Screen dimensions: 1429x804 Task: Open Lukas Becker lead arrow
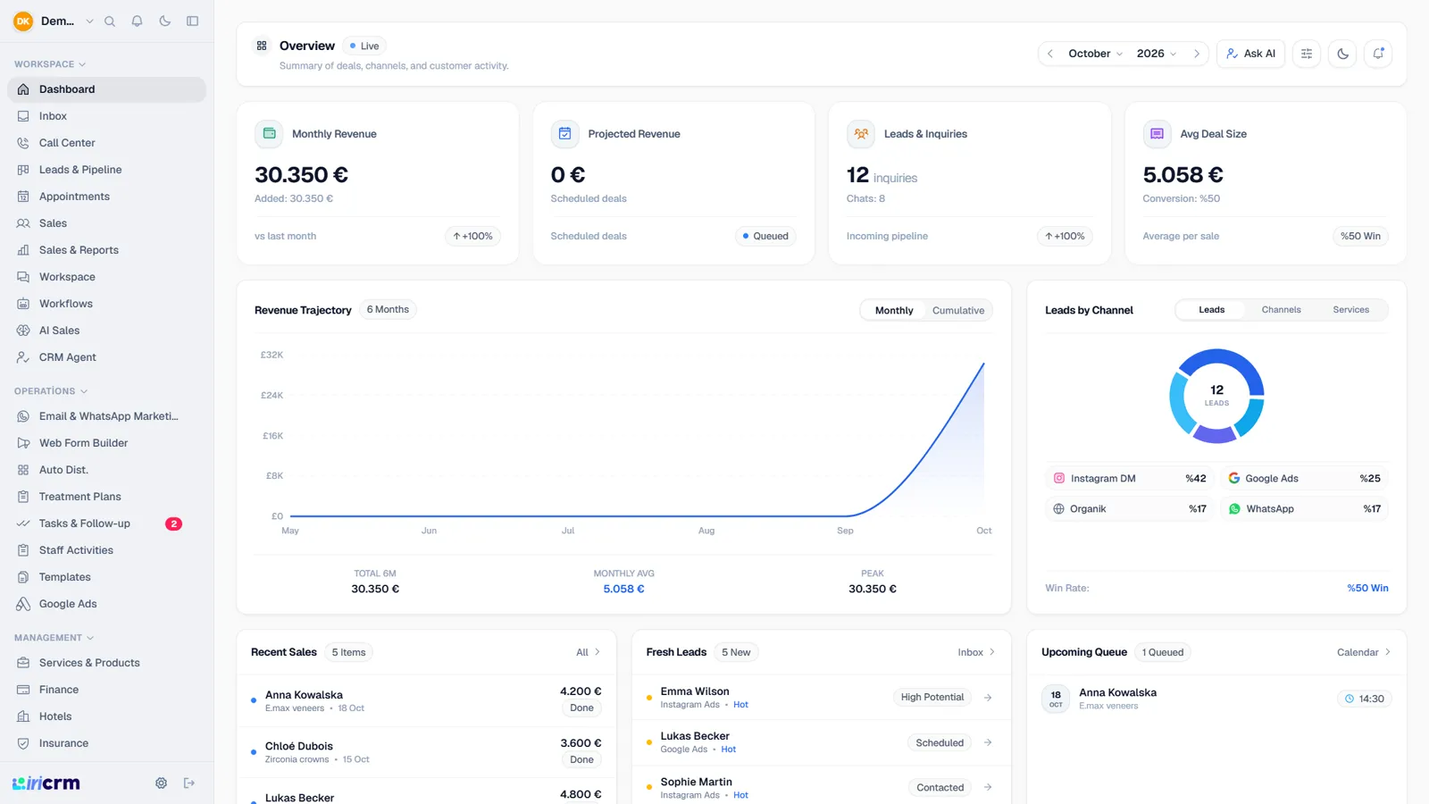coord(988,742)
